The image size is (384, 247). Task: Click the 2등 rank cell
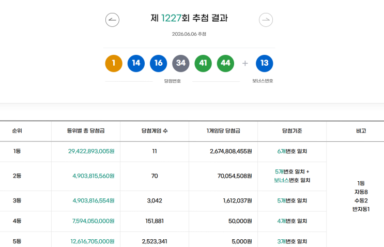coord(17,176)
